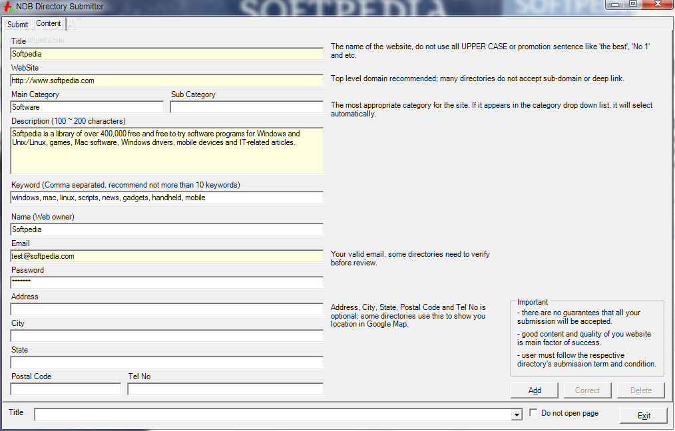Maximize the NDB Directory Submitter window
This screenshot has height=431, width=675.
[x=633, y=5]
